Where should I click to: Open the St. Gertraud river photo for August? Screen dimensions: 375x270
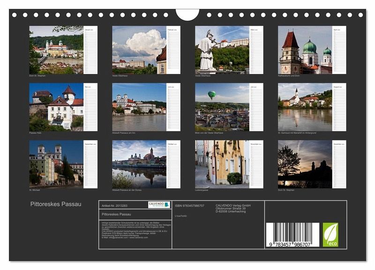coord(305,107)
